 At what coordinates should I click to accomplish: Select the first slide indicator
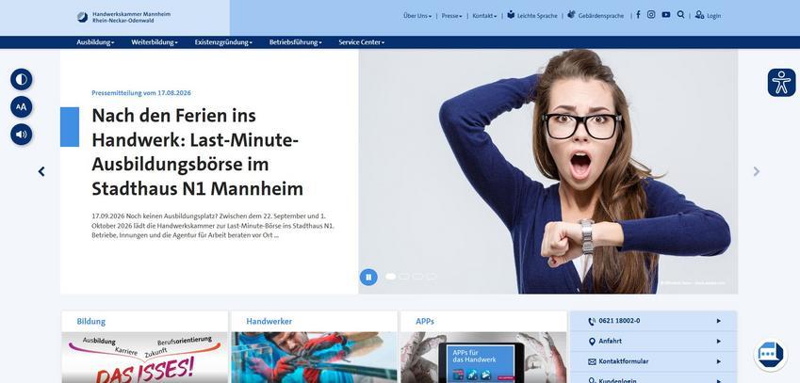391,277
